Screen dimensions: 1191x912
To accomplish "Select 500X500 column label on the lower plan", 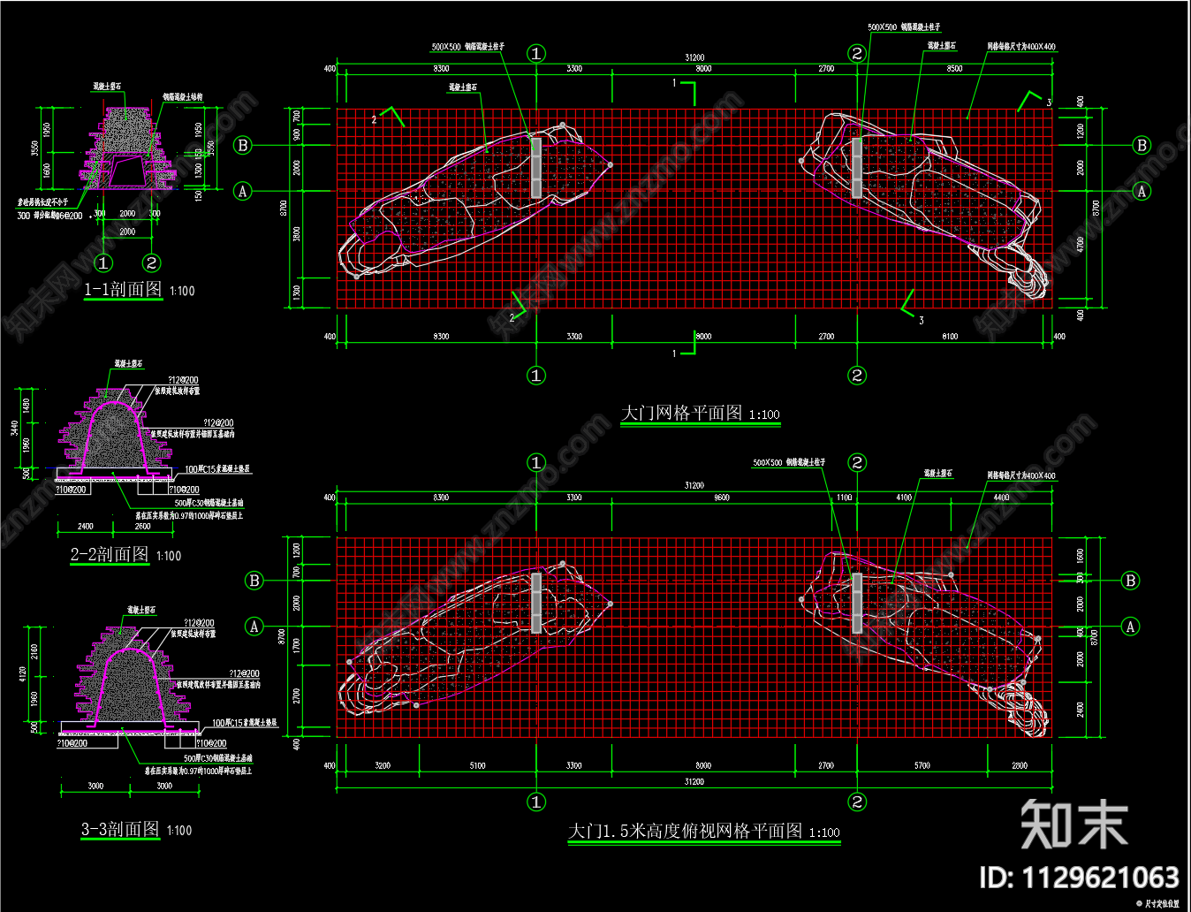I will pos(789,462).
